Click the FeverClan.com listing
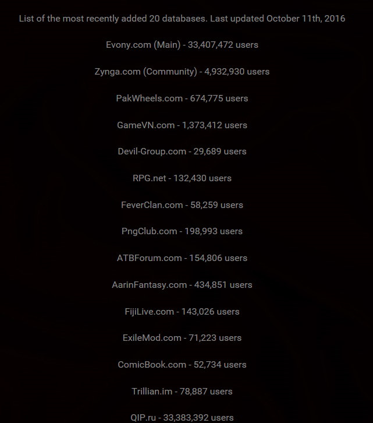Screen dimensions: 373x423 [x=182, y=205]
